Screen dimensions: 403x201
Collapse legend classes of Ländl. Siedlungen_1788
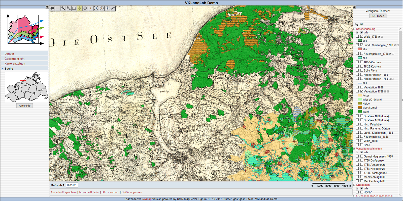(398, 45)
